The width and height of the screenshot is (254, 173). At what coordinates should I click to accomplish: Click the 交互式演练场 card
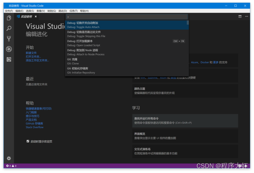point(185,151)
